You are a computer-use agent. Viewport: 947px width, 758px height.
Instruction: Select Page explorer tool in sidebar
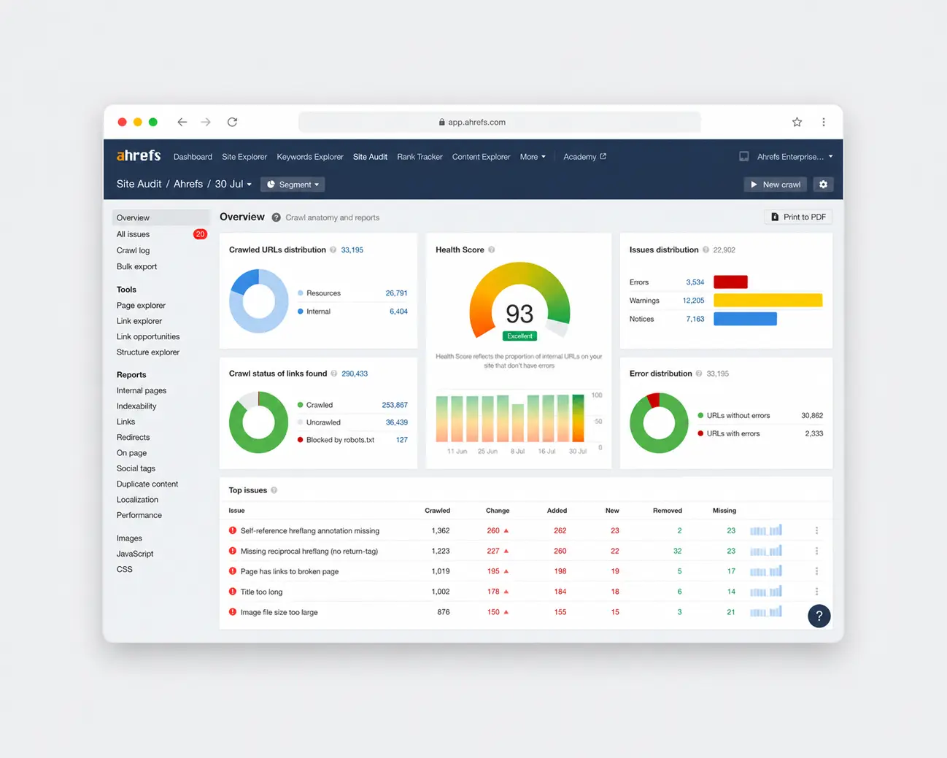tap(141, 306)
